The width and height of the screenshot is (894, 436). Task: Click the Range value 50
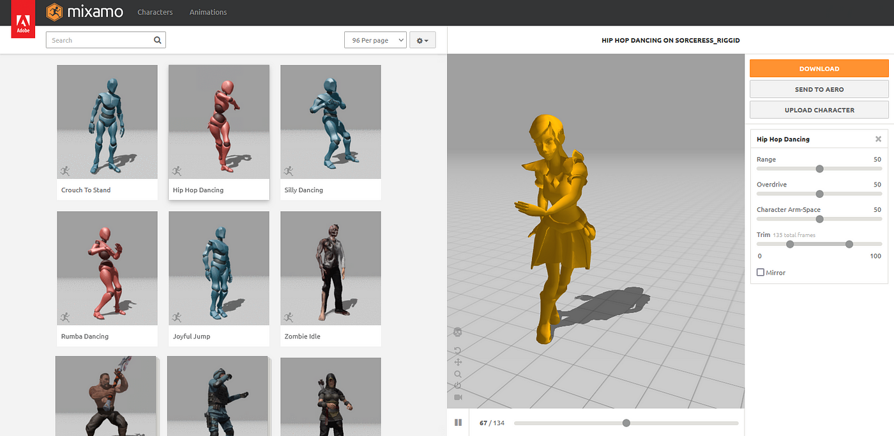(877, 160)
